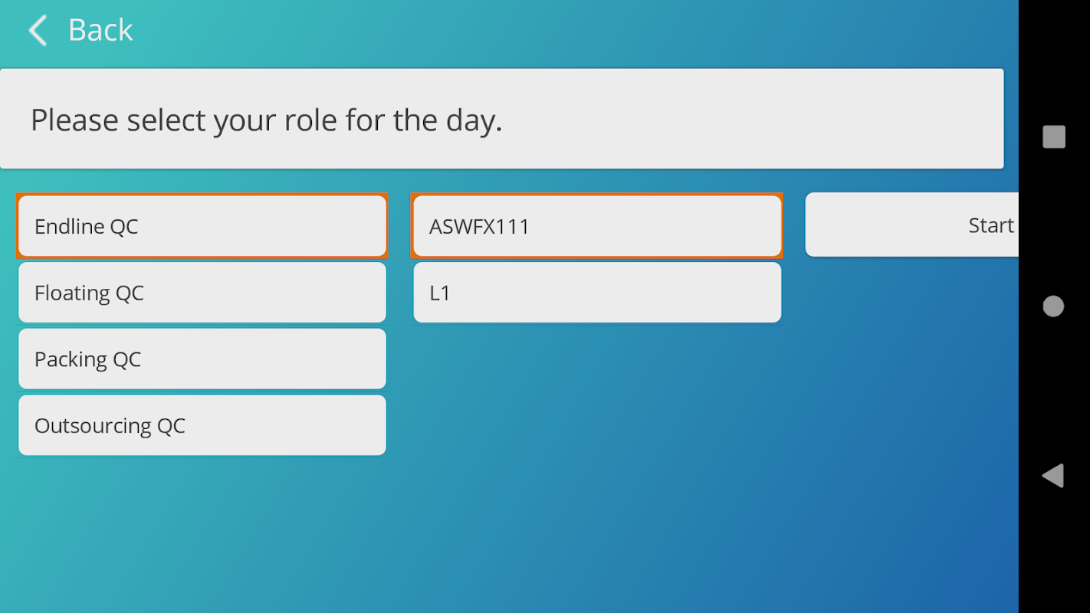Select the Endline QC role

coord(202,226)
